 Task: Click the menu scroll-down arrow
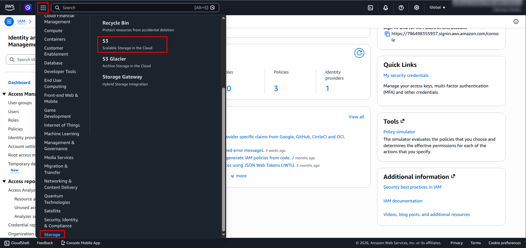coord(223,235)
